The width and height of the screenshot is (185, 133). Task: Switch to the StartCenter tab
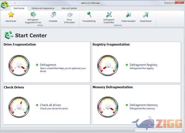point(19,8)
